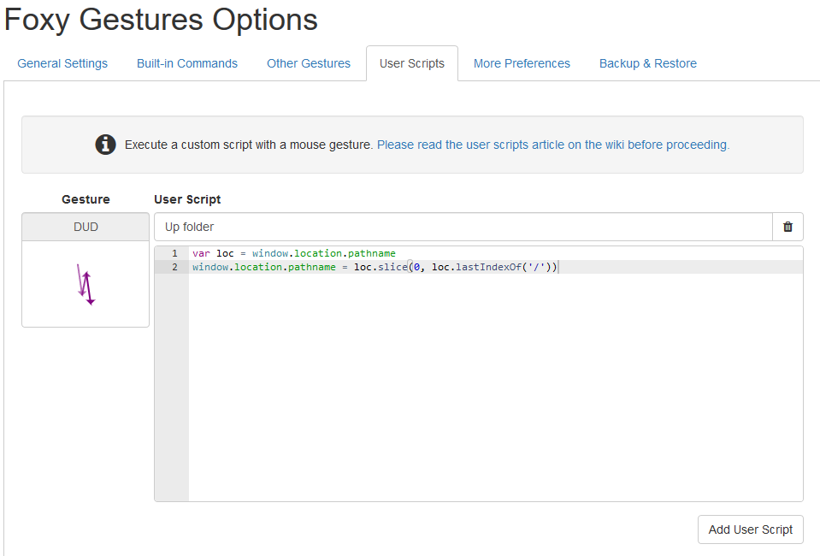Open the Backup & Restore tab
Image resolution: width=820 pixels, height=556 pixels.
click(648, 63)
